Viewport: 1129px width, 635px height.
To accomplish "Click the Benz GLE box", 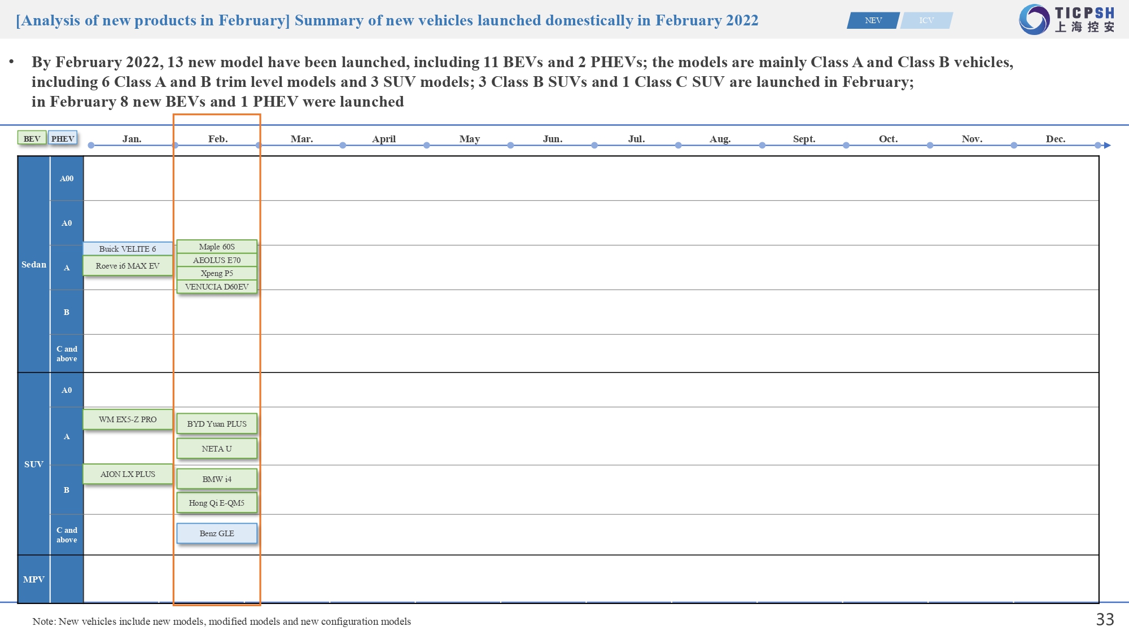I will click(217, 533).
